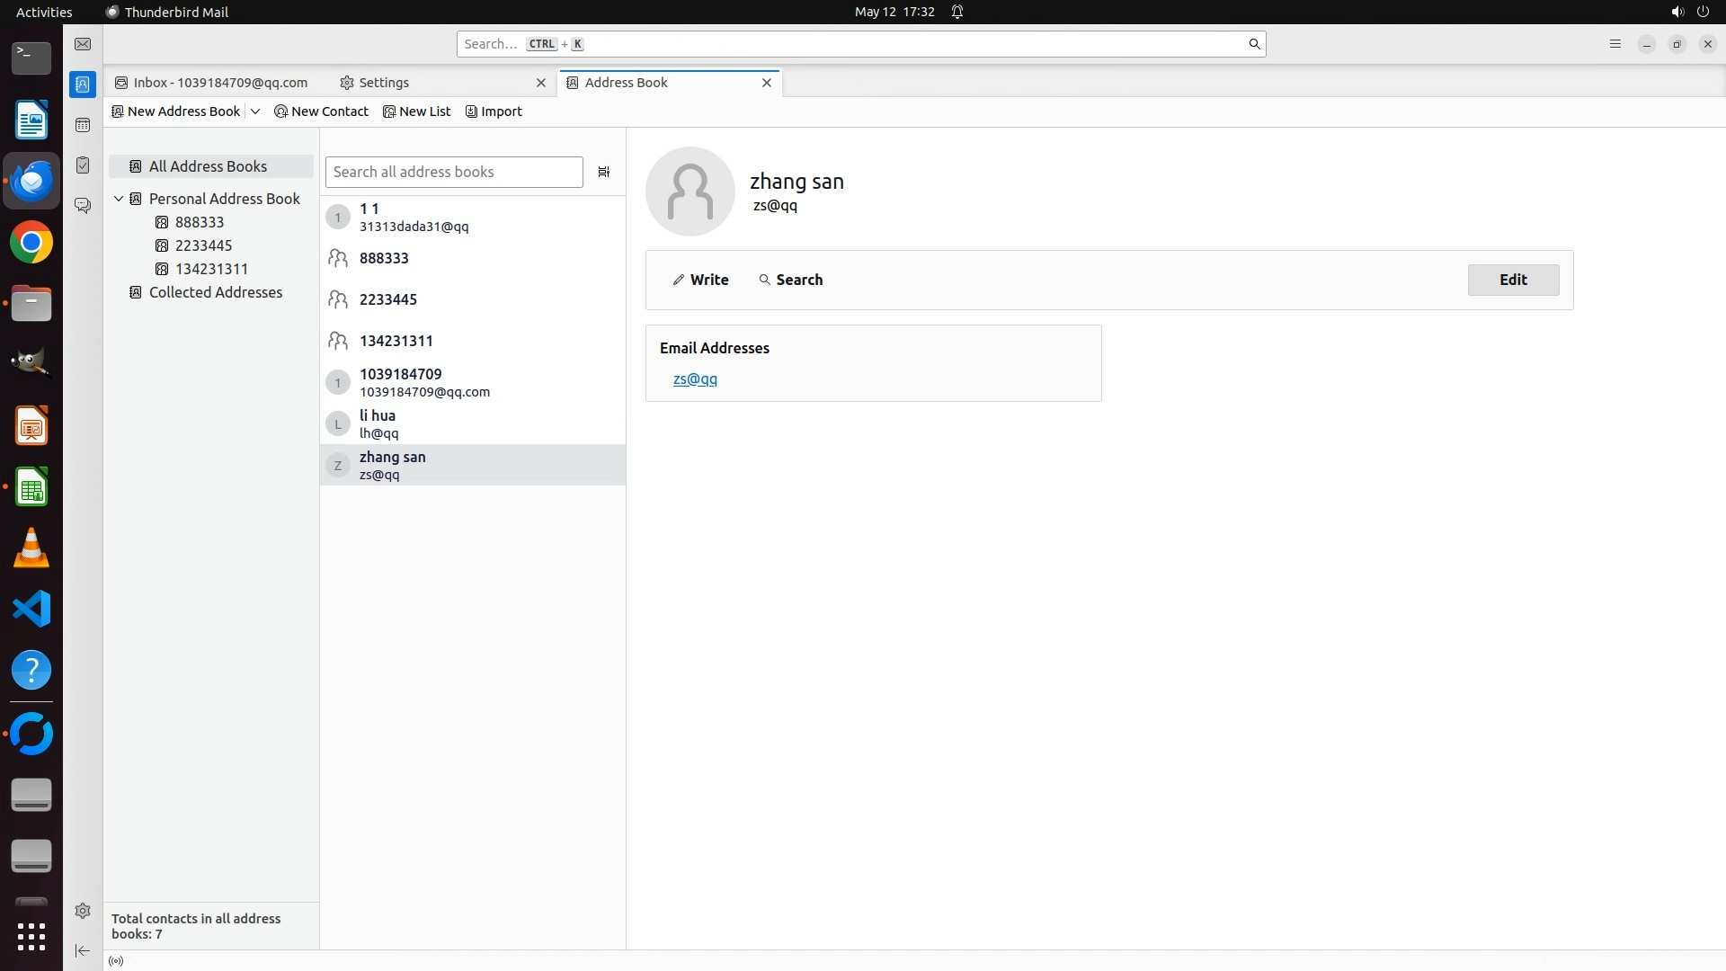Open Chat from the spaces toolbar
Screen dimensions: 1726x971
click(83, 206)
